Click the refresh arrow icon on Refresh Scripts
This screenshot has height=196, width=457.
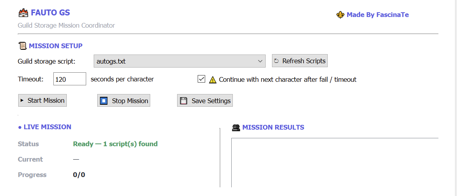point(277,61)
